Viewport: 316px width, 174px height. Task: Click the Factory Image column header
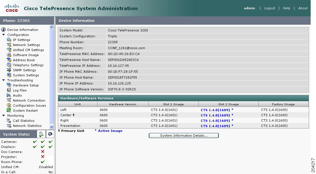(283, 104)
